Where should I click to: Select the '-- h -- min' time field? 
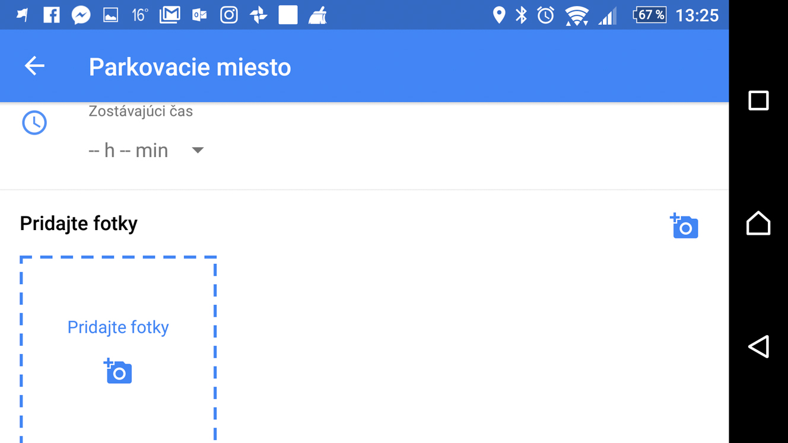pos(128,151)
